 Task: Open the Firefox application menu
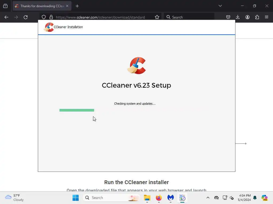(x=267, y=17)
